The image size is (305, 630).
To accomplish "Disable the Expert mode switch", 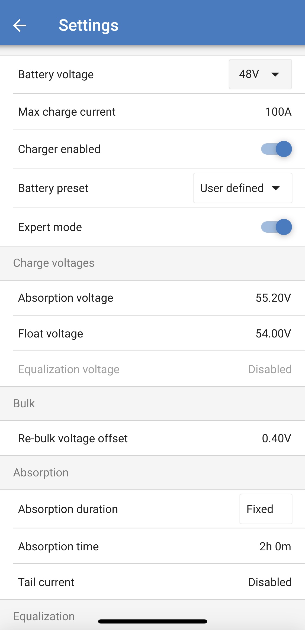I will point(276,227).
